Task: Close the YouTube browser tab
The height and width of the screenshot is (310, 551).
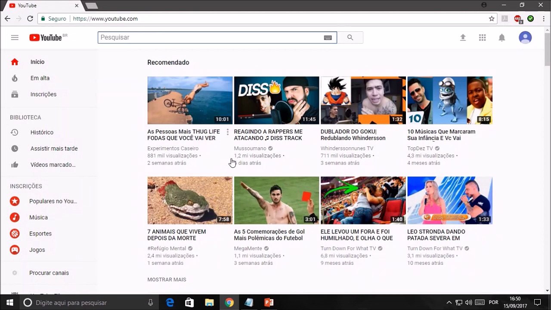Action: point(77,6)
